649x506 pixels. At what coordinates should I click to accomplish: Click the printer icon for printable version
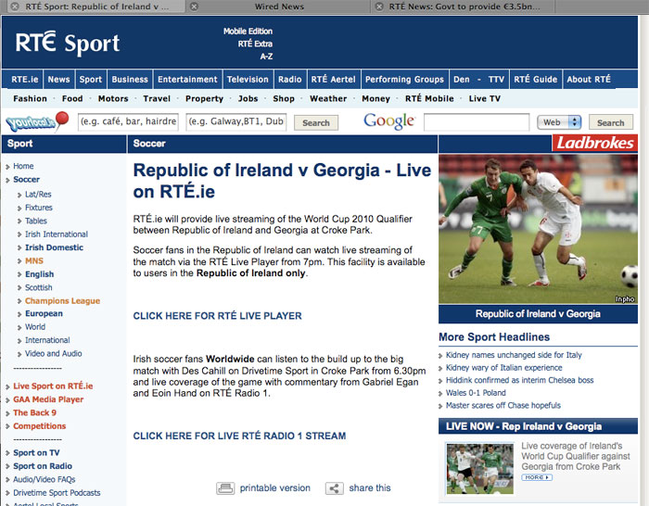[225, 488]
